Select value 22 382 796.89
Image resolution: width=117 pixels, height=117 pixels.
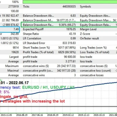tap(10, 20)
